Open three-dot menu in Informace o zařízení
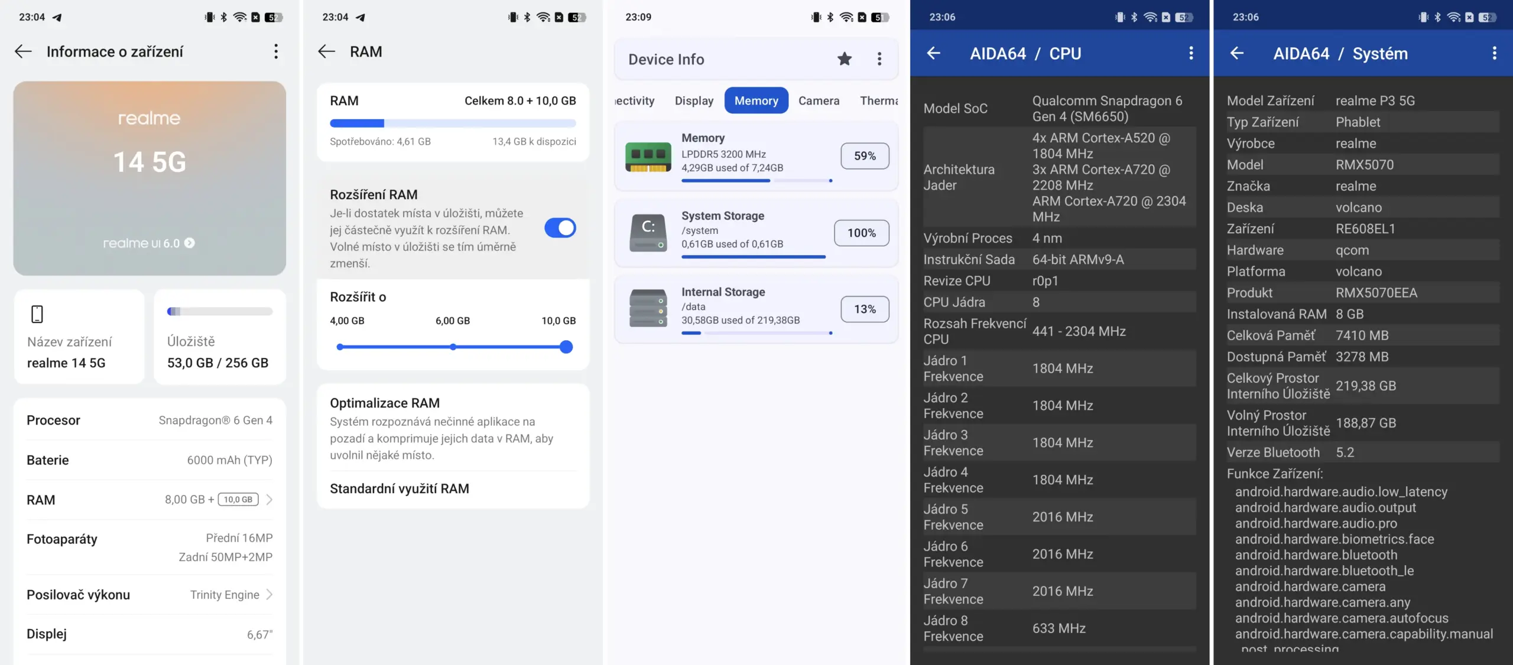The width and height of the screenshot is (1513, 665). pyautogui.click(x=275, y=51)
